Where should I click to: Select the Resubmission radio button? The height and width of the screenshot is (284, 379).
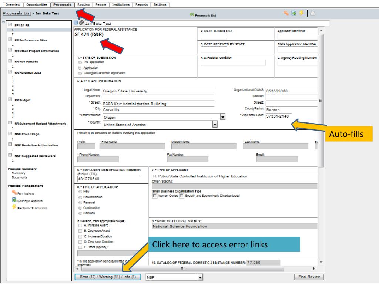pos(80,197)
